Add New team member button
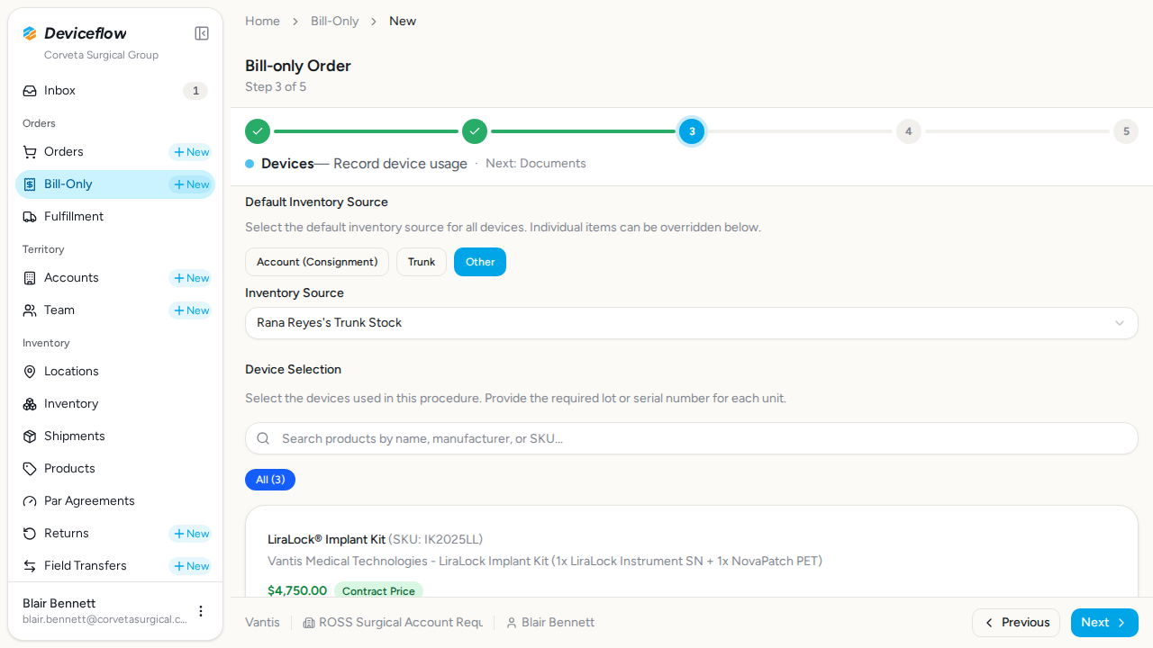Screen dimensions: 1153x648 (x=190, y=310)
